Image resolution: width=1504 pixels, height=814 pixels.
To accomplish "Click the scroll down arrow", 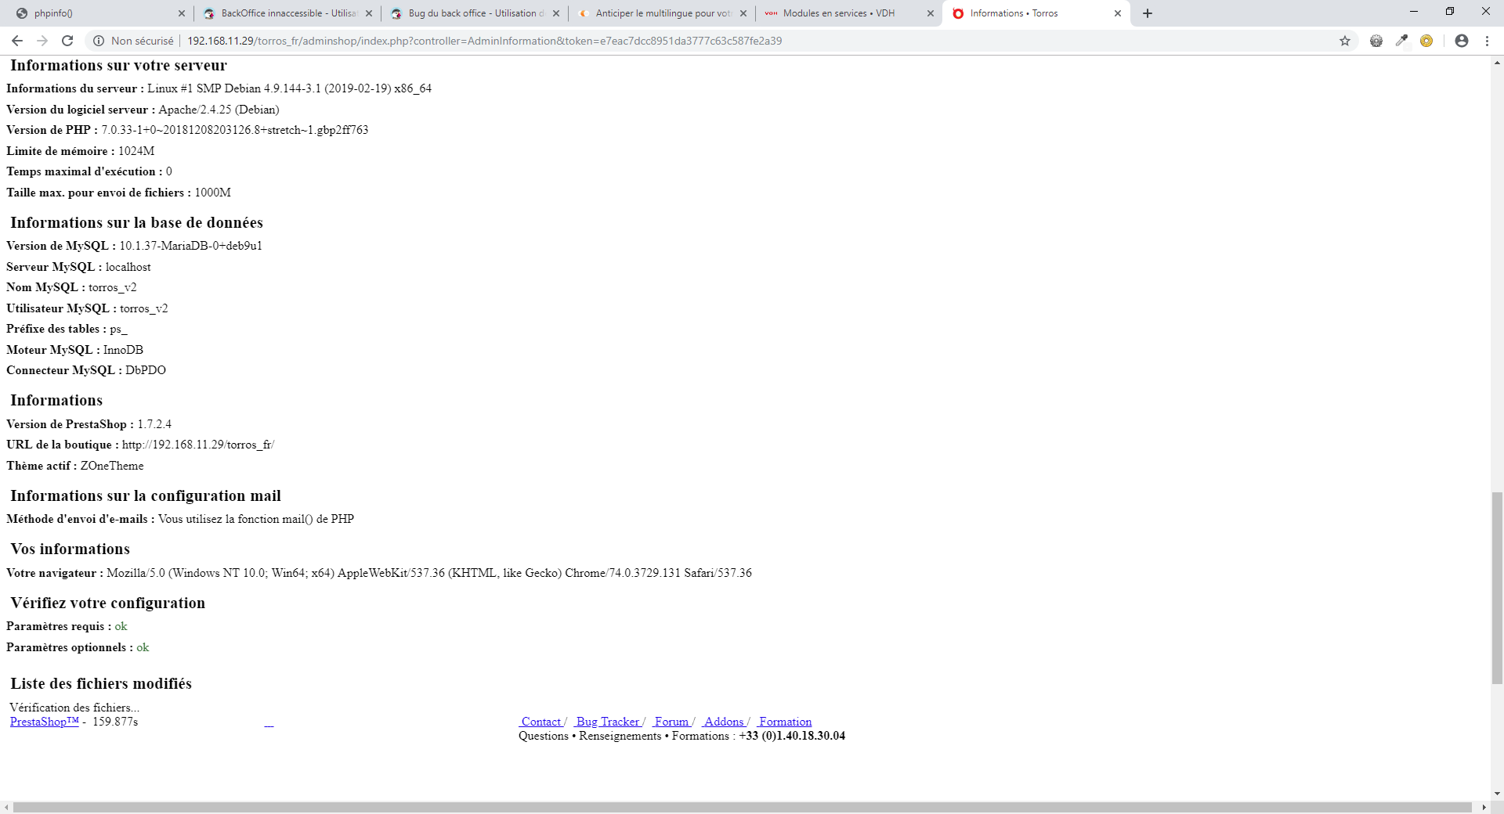I will (1497, 794).
